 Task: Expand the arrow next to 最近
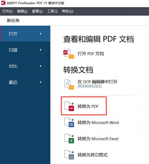(x=41, y=82)
